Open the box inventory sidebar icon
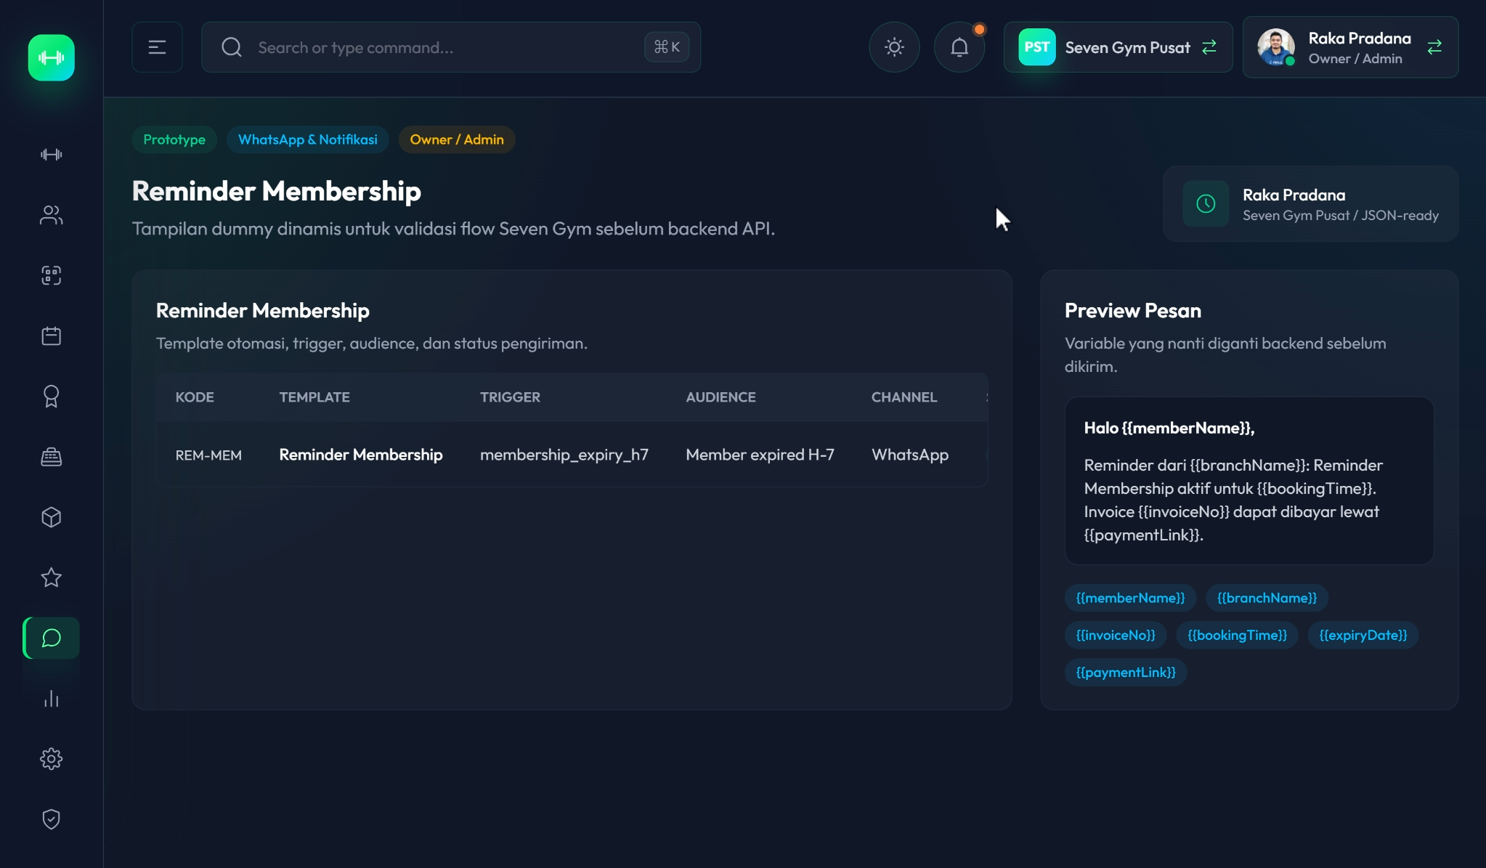The height and width of the screenshot is (868, 1486). pos(52,517)
